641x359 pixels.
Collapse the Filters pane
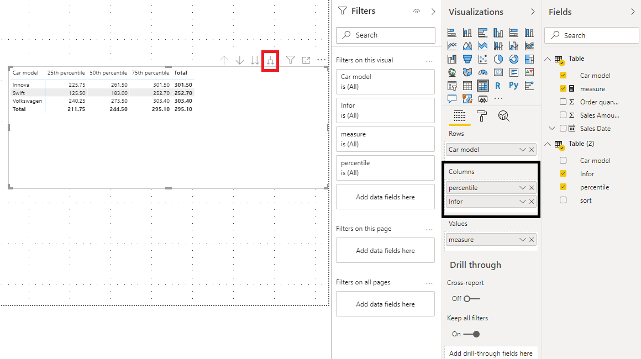433,12
